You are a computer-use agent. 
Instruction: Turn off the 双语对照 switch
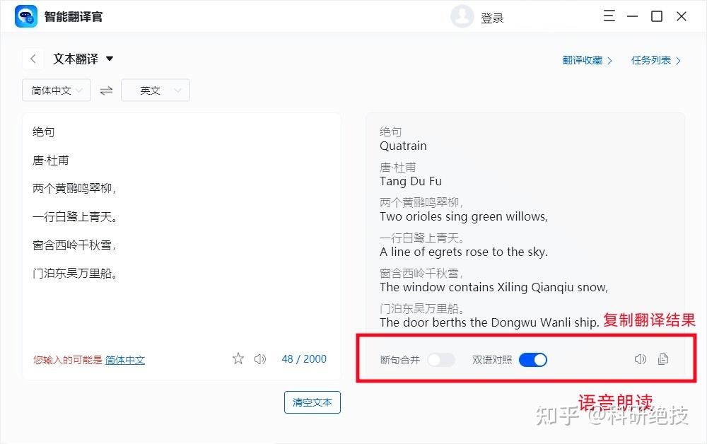pyautogui.click(x=533, y=360)
